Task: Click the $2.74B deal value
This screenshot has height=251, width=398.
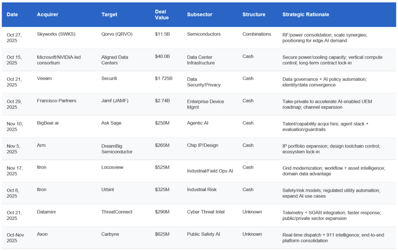Action: 162,101
